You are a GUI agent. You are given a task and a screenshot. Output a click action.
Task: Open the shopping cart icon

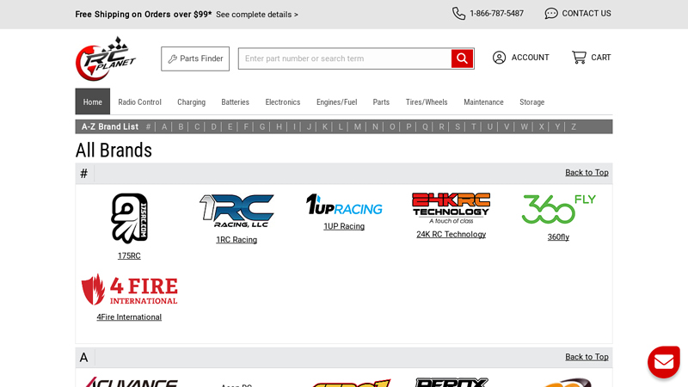point(579,58)
